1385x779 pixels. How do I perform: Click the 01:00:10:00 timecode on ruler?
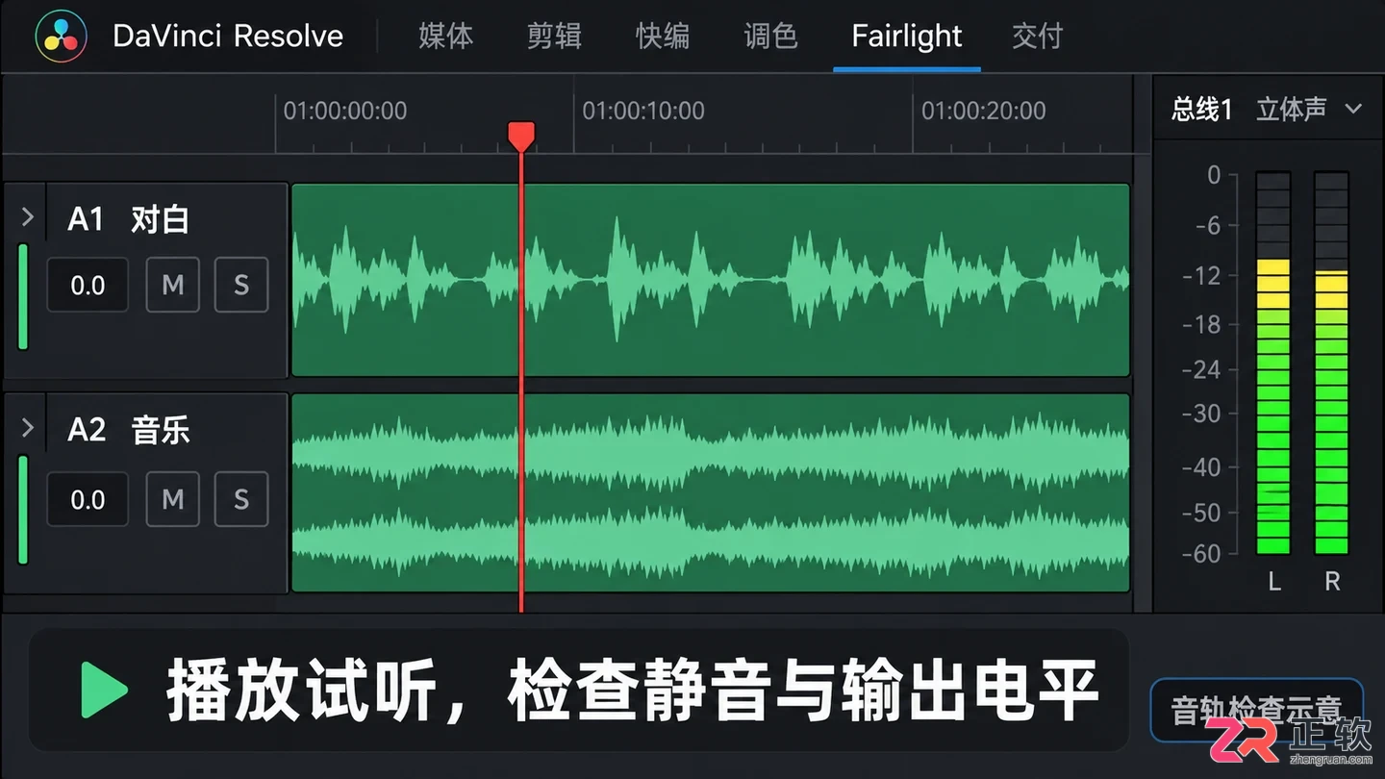(643, 111)
